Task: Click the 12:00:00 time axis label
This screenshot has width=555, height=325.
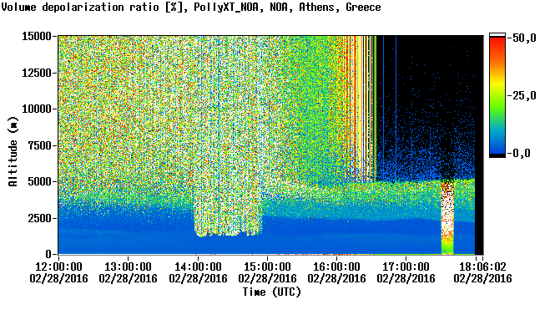Action: point(58,267)
